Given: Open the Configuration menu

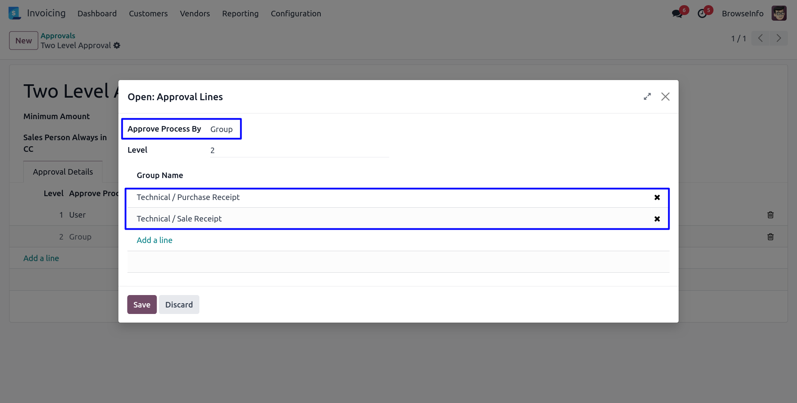Looking at the screenshot, I should [x=296, y=14].
